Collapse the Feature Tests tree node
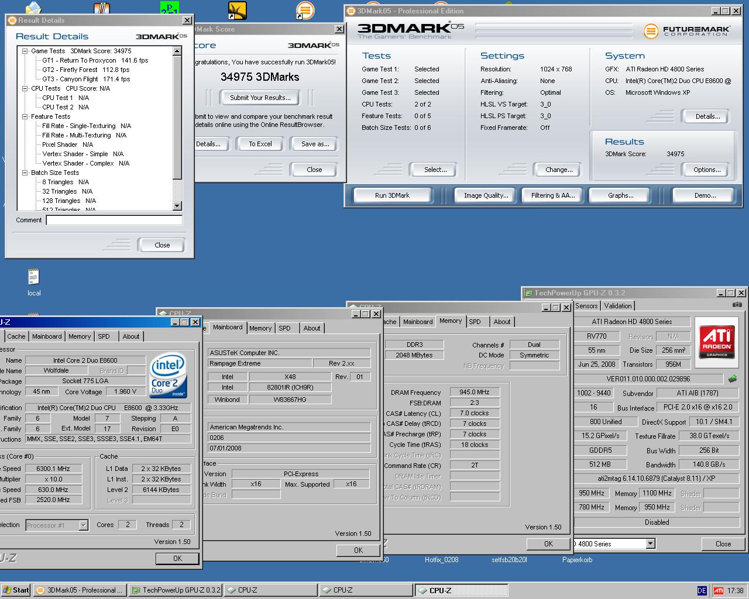 tap(25, 116)
